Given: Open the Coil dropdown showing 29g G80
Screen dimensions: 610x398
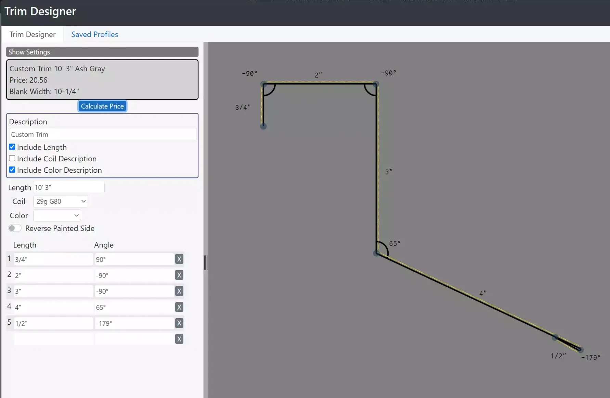Looking at the screenshot, I should point(61,201).
